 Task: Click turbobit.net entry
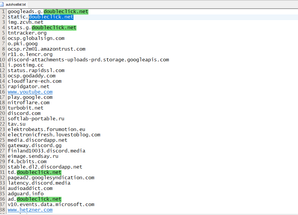(x=25, y=108)
